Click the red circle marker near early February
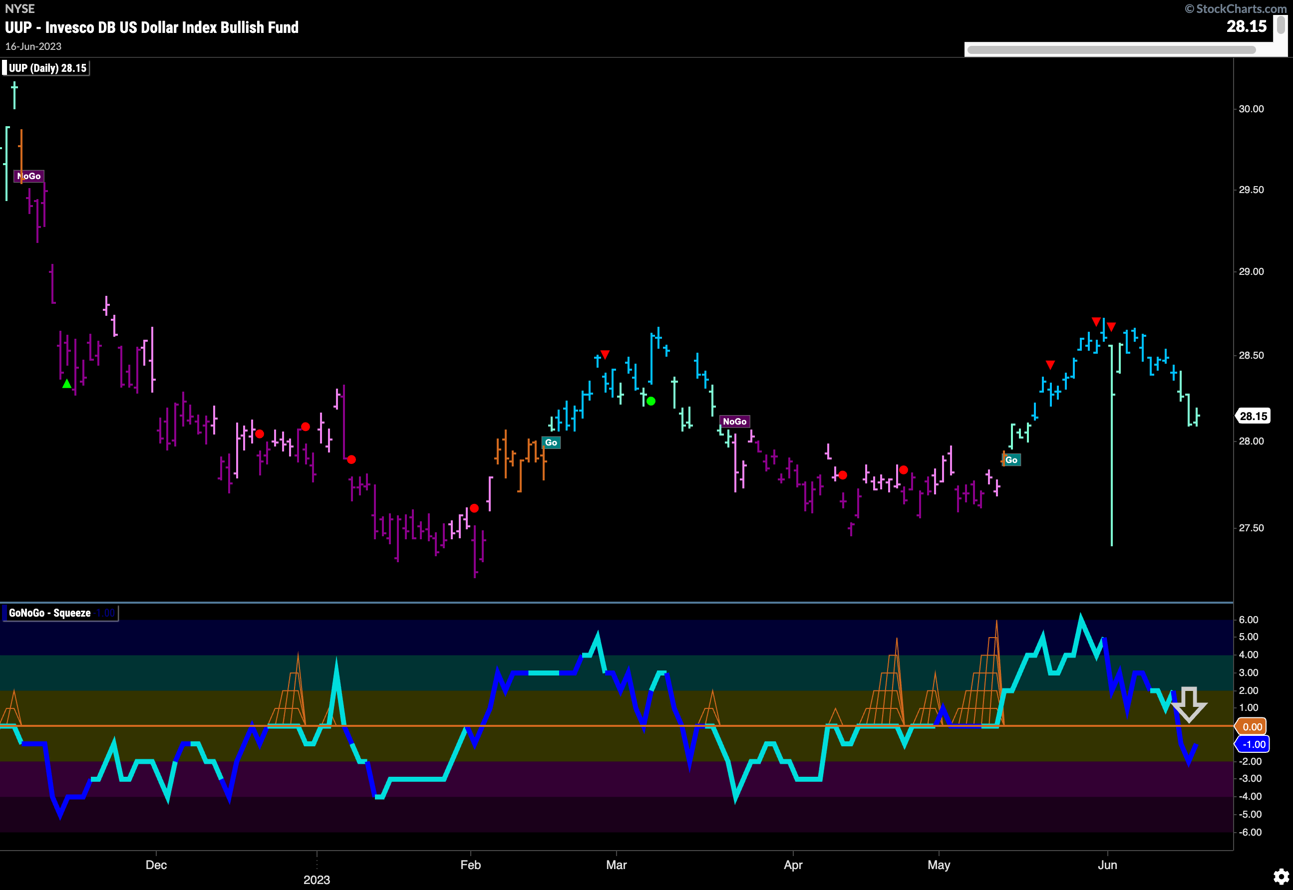The height and width of the screenshot is (890, 1293). (474, 508)
